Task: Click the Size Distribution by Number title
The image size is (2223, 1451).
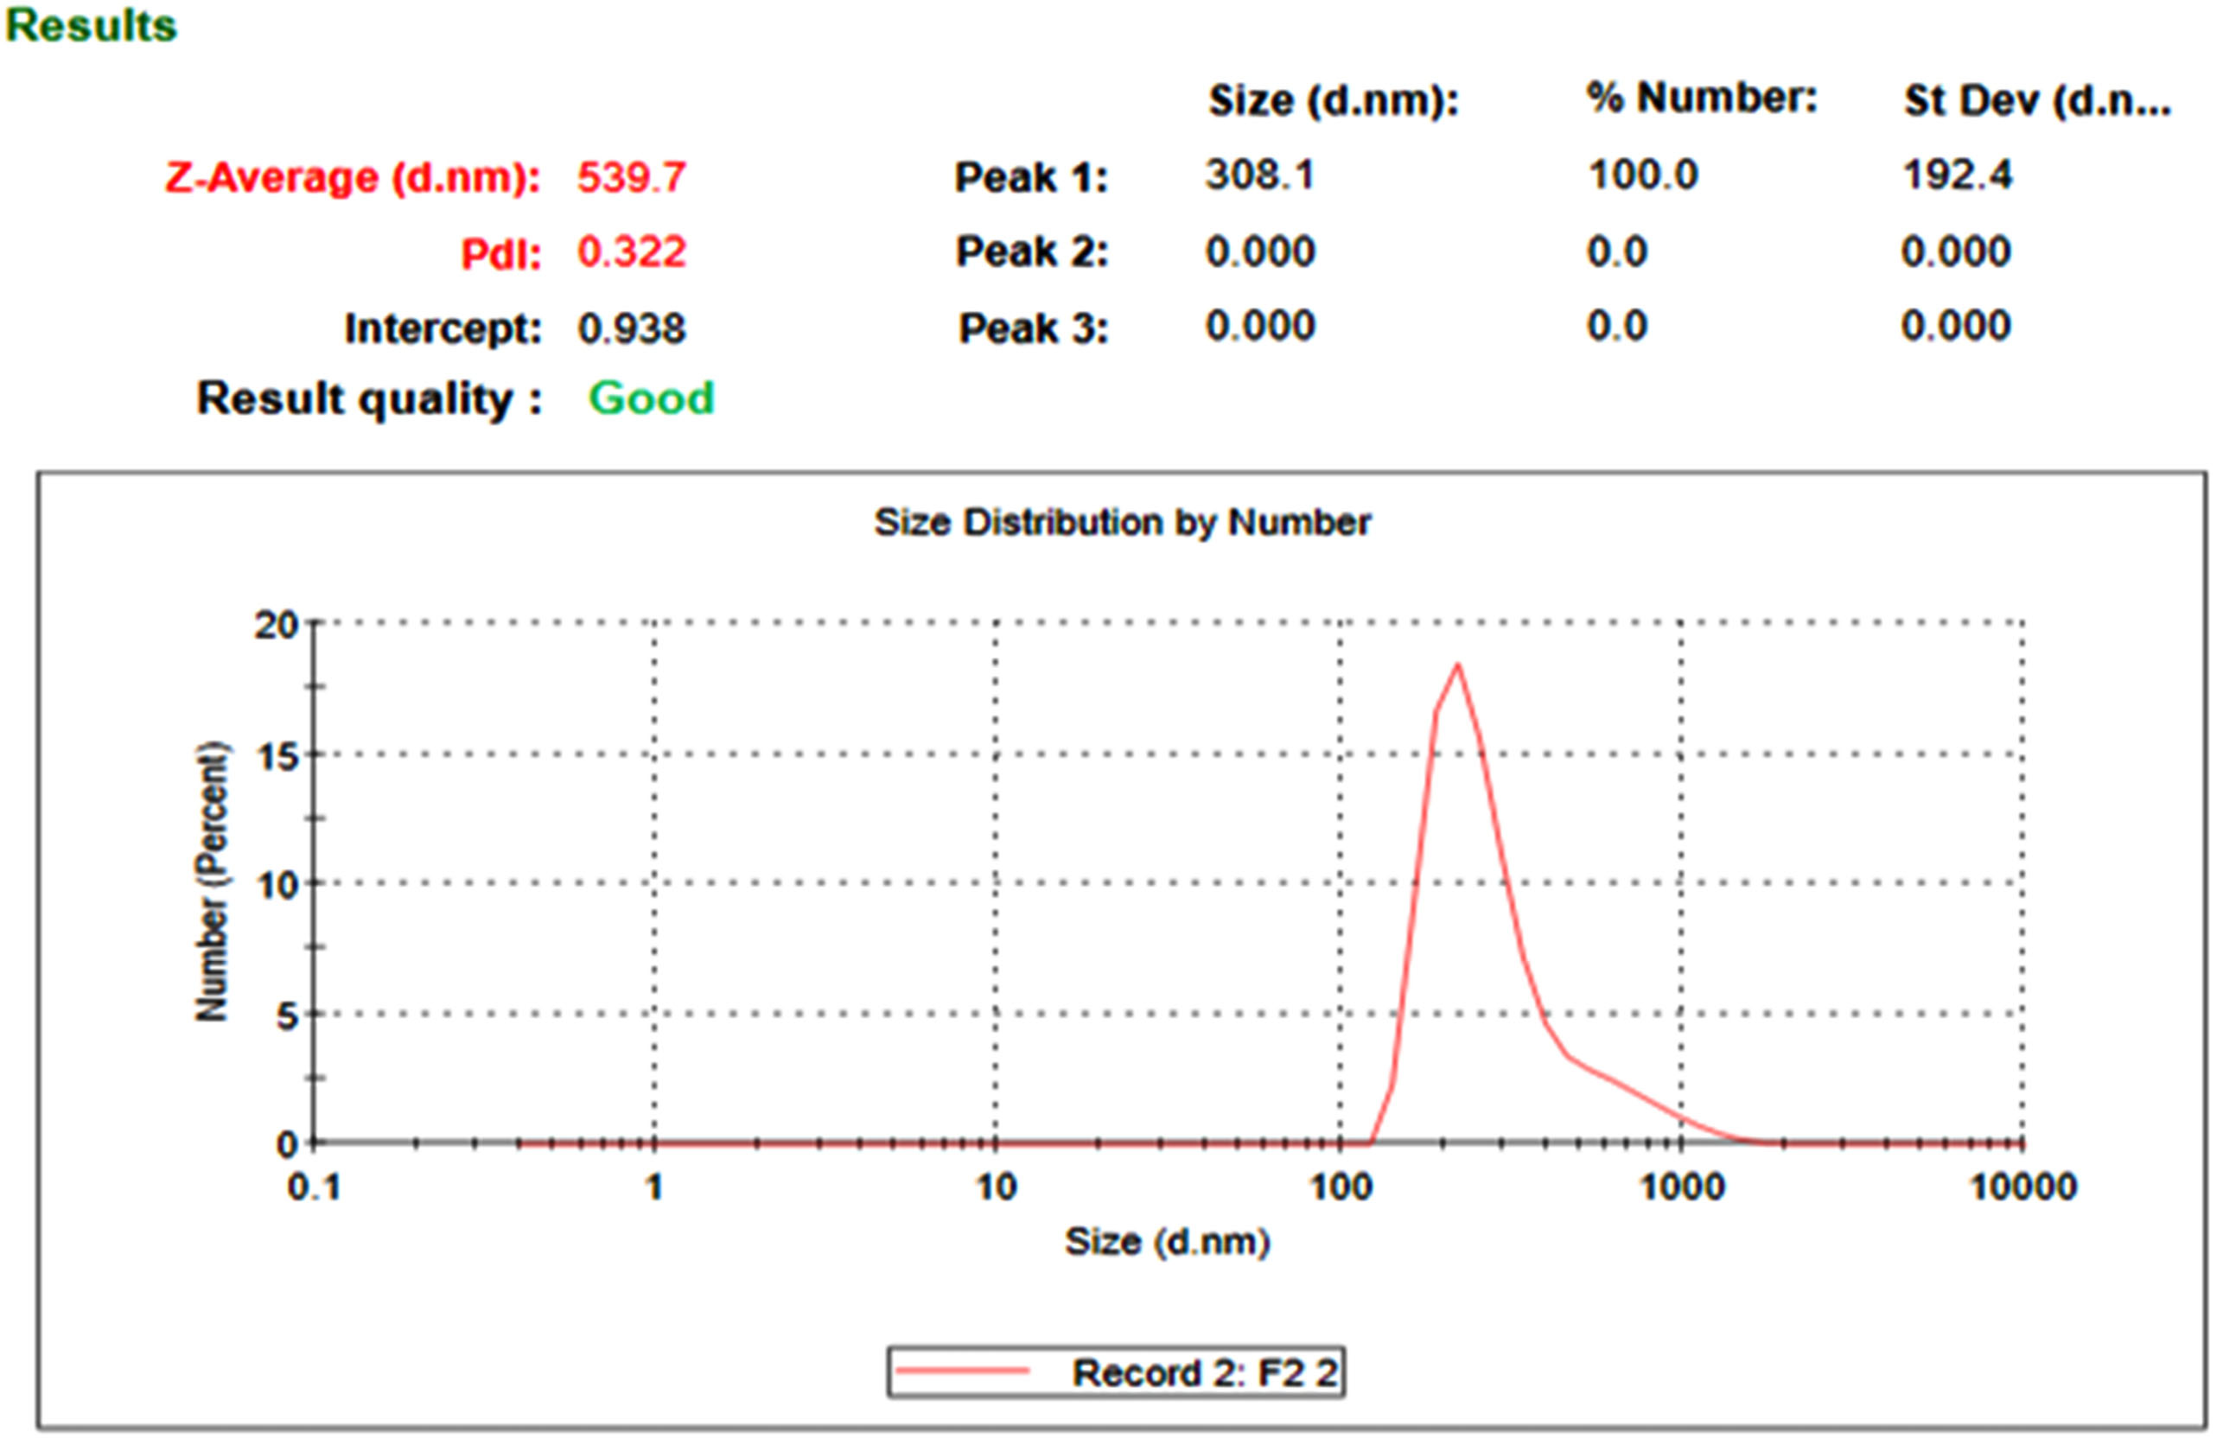Action: coord(1122,522)
